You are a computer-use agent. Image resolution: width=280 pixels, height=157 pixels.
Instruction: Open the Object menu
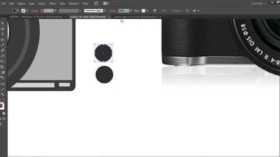(x=21, y=3)
